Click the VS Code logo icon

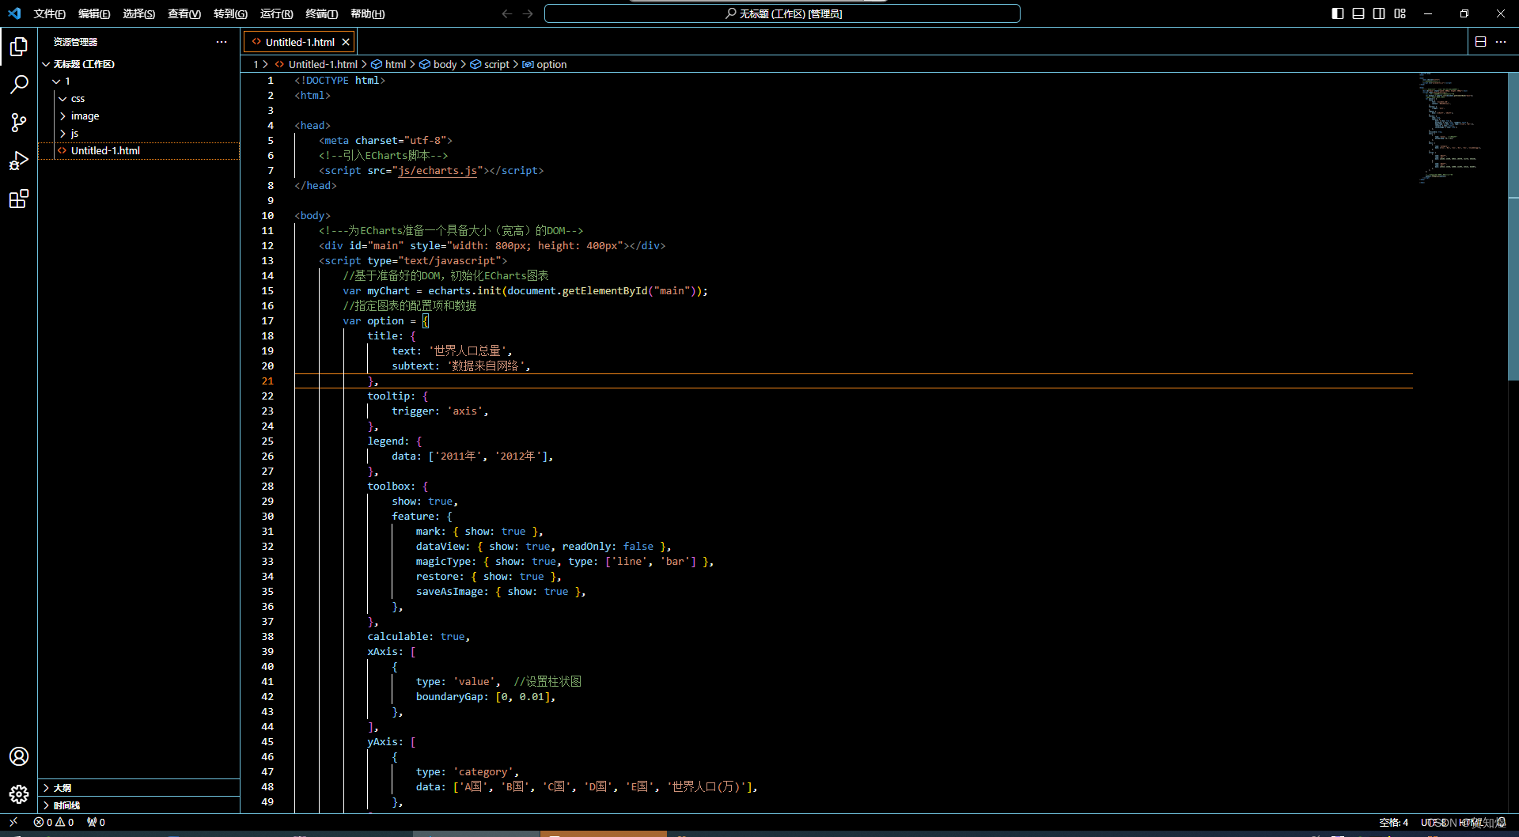click(14, 13)
